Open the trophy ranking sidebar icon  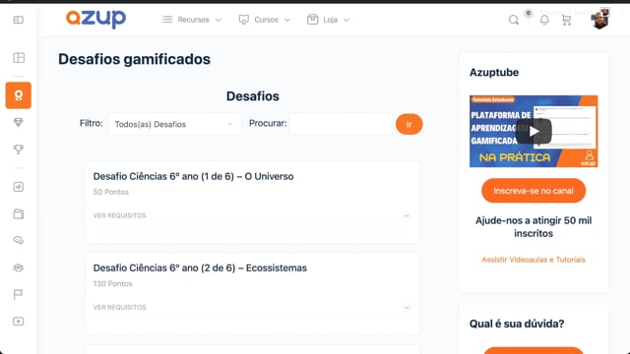point(19,149)
